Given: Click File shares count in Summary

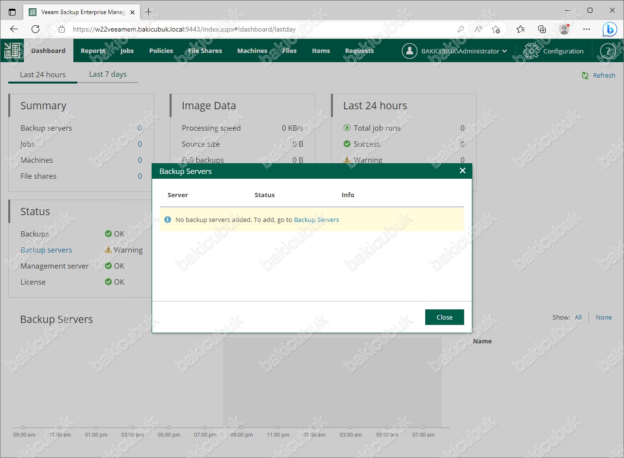Looking at the screenshot, I should pos(140,176).
